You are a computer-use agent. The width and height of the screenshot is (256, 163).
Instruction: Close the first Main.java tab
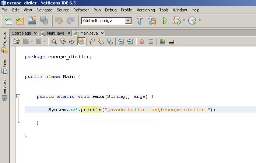click(x=69, y=33)
